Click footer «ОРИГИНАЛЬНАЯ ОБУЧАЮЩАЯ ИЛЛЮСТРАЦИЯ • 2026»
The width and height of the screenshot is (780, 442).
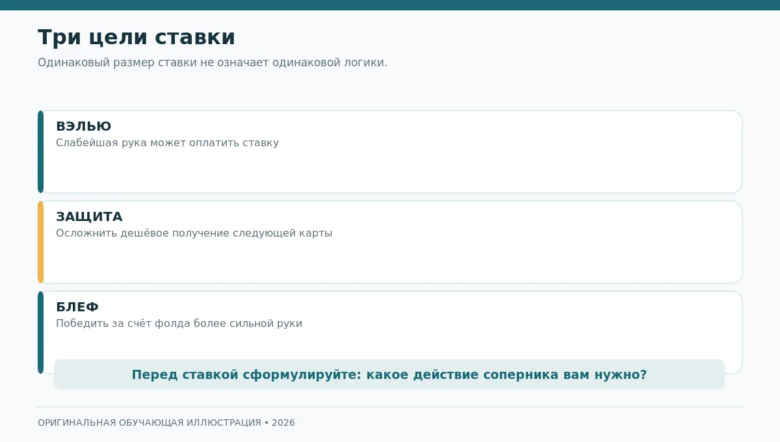coord(166,422)
